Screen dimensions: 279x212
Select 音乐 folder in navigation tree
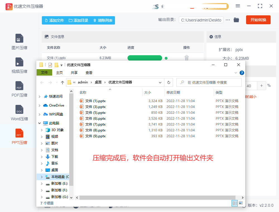point(55,163)
